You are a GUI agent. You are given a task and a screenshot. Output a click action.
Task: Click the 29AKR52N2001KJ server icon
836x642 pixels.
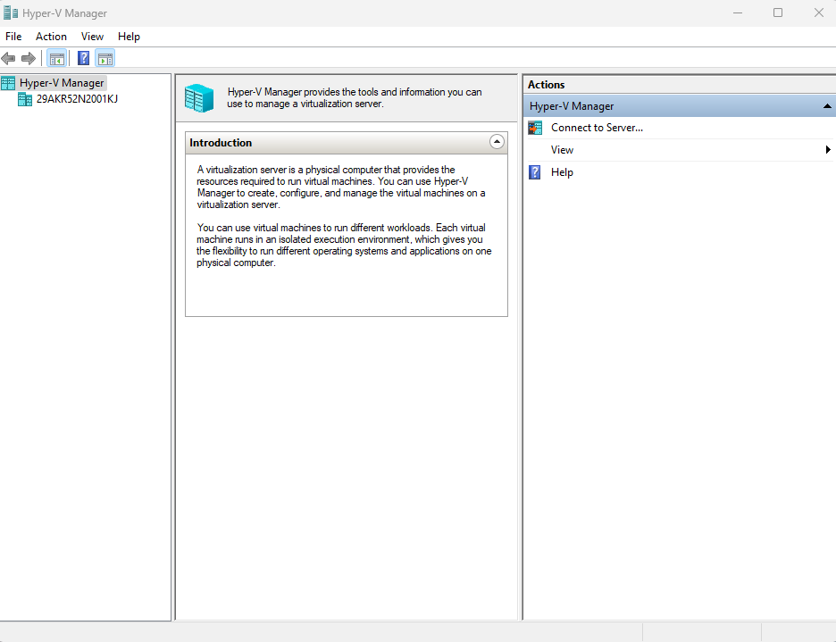click(x=25, y=99)
